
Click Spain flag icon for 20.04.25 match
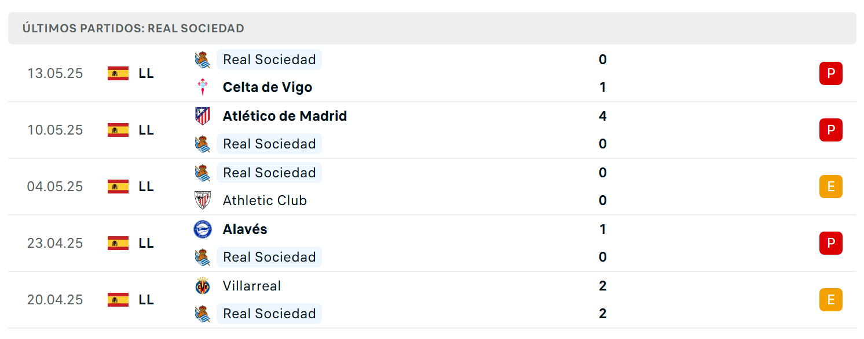point(118,300)
